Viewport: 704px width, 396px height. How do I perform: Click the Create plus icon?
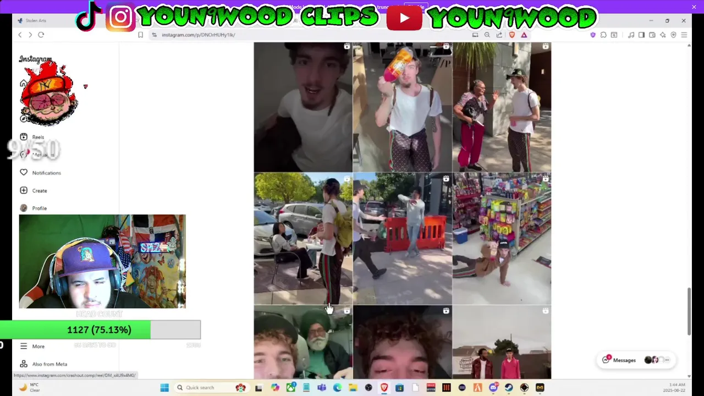click(x=24, y=190)
